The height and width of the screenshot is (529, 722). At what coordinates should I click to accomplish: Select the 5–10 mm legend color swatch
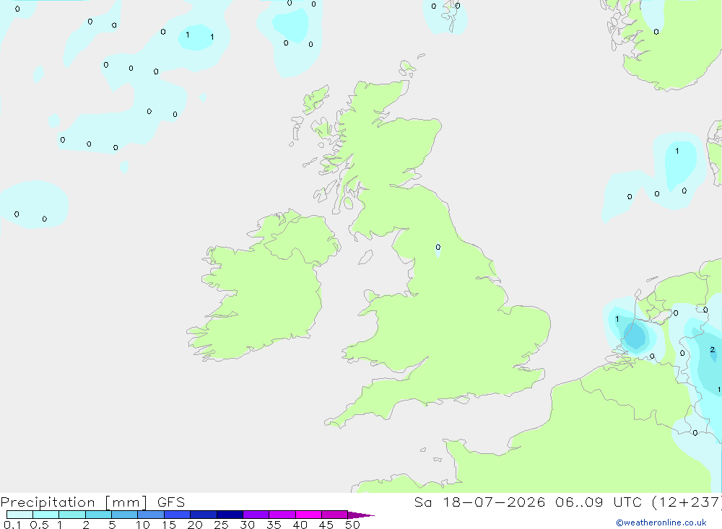point(124,515)
